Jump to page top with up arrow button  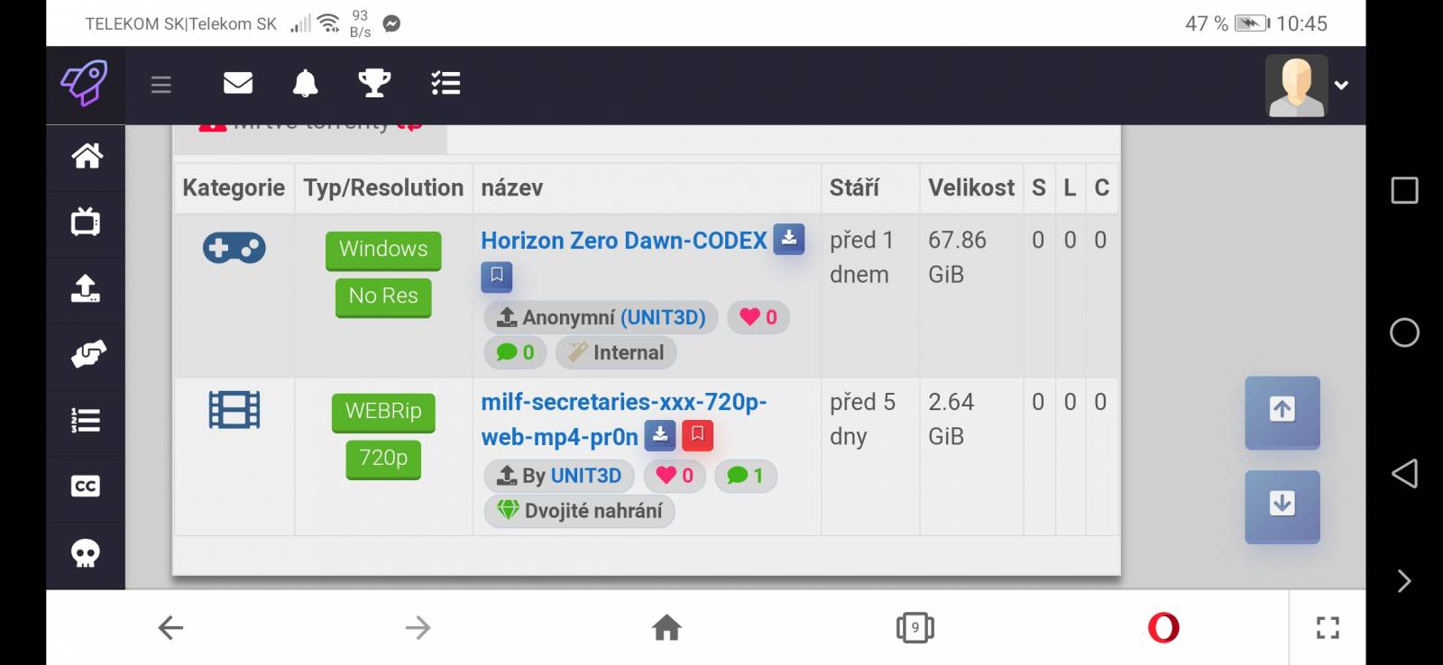tap(1282, 412)
